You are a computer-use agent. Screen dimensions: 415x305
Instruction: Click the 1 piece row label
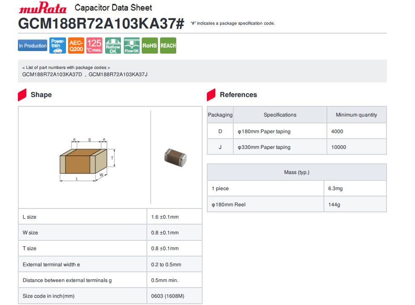220,188
